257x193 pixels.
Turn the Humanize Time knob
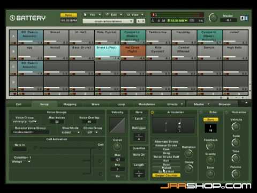236,158
